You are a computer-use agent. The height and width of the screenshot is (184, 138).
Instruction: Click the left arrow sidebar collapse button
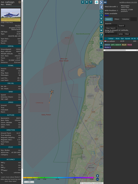101,7
